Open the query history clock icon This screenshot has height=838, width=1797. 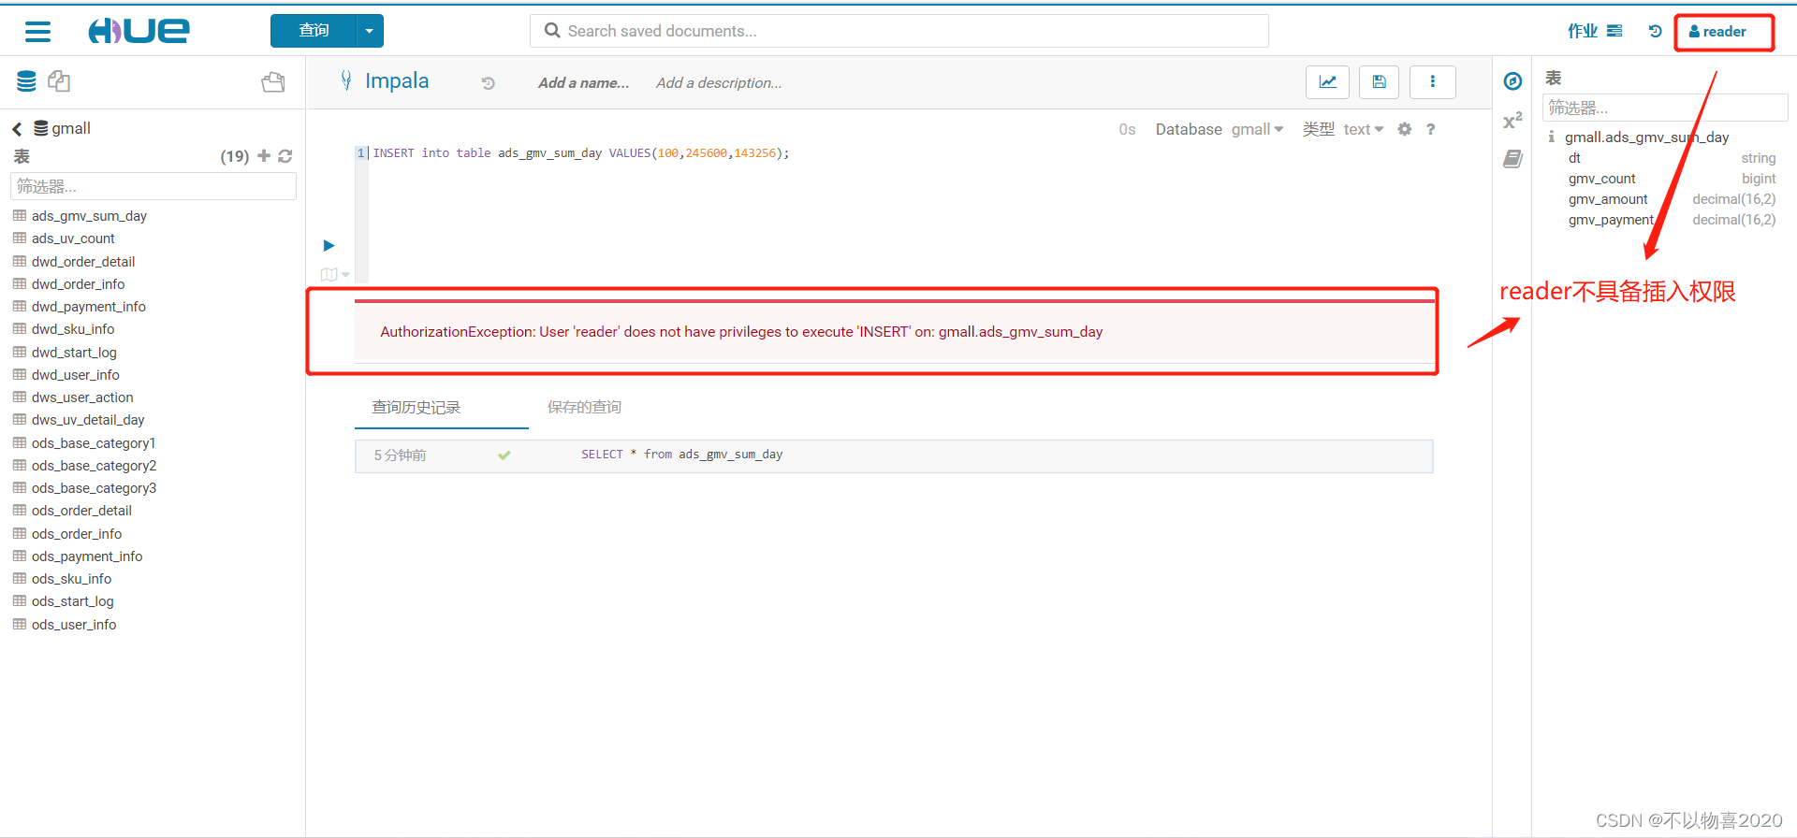1655,31
